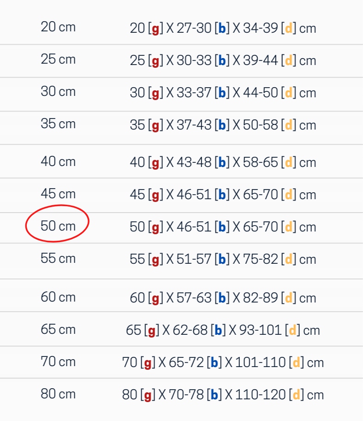Select the 65 cm size label
This screenshot has height=421, width=363.
tap(58, 330)
